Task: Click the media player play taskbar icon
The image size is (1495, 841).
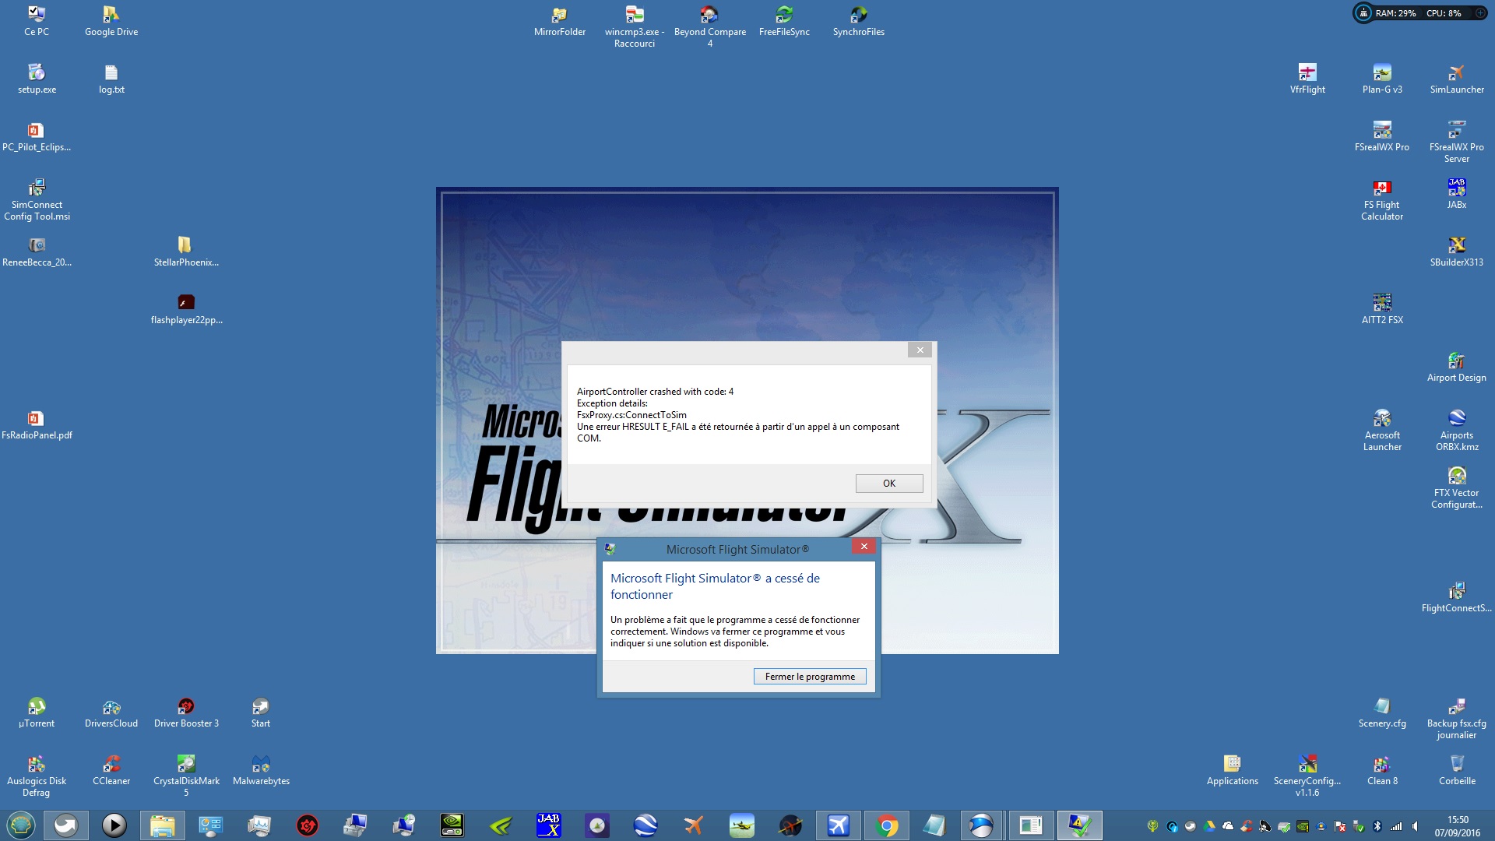Action: [114, 825]
